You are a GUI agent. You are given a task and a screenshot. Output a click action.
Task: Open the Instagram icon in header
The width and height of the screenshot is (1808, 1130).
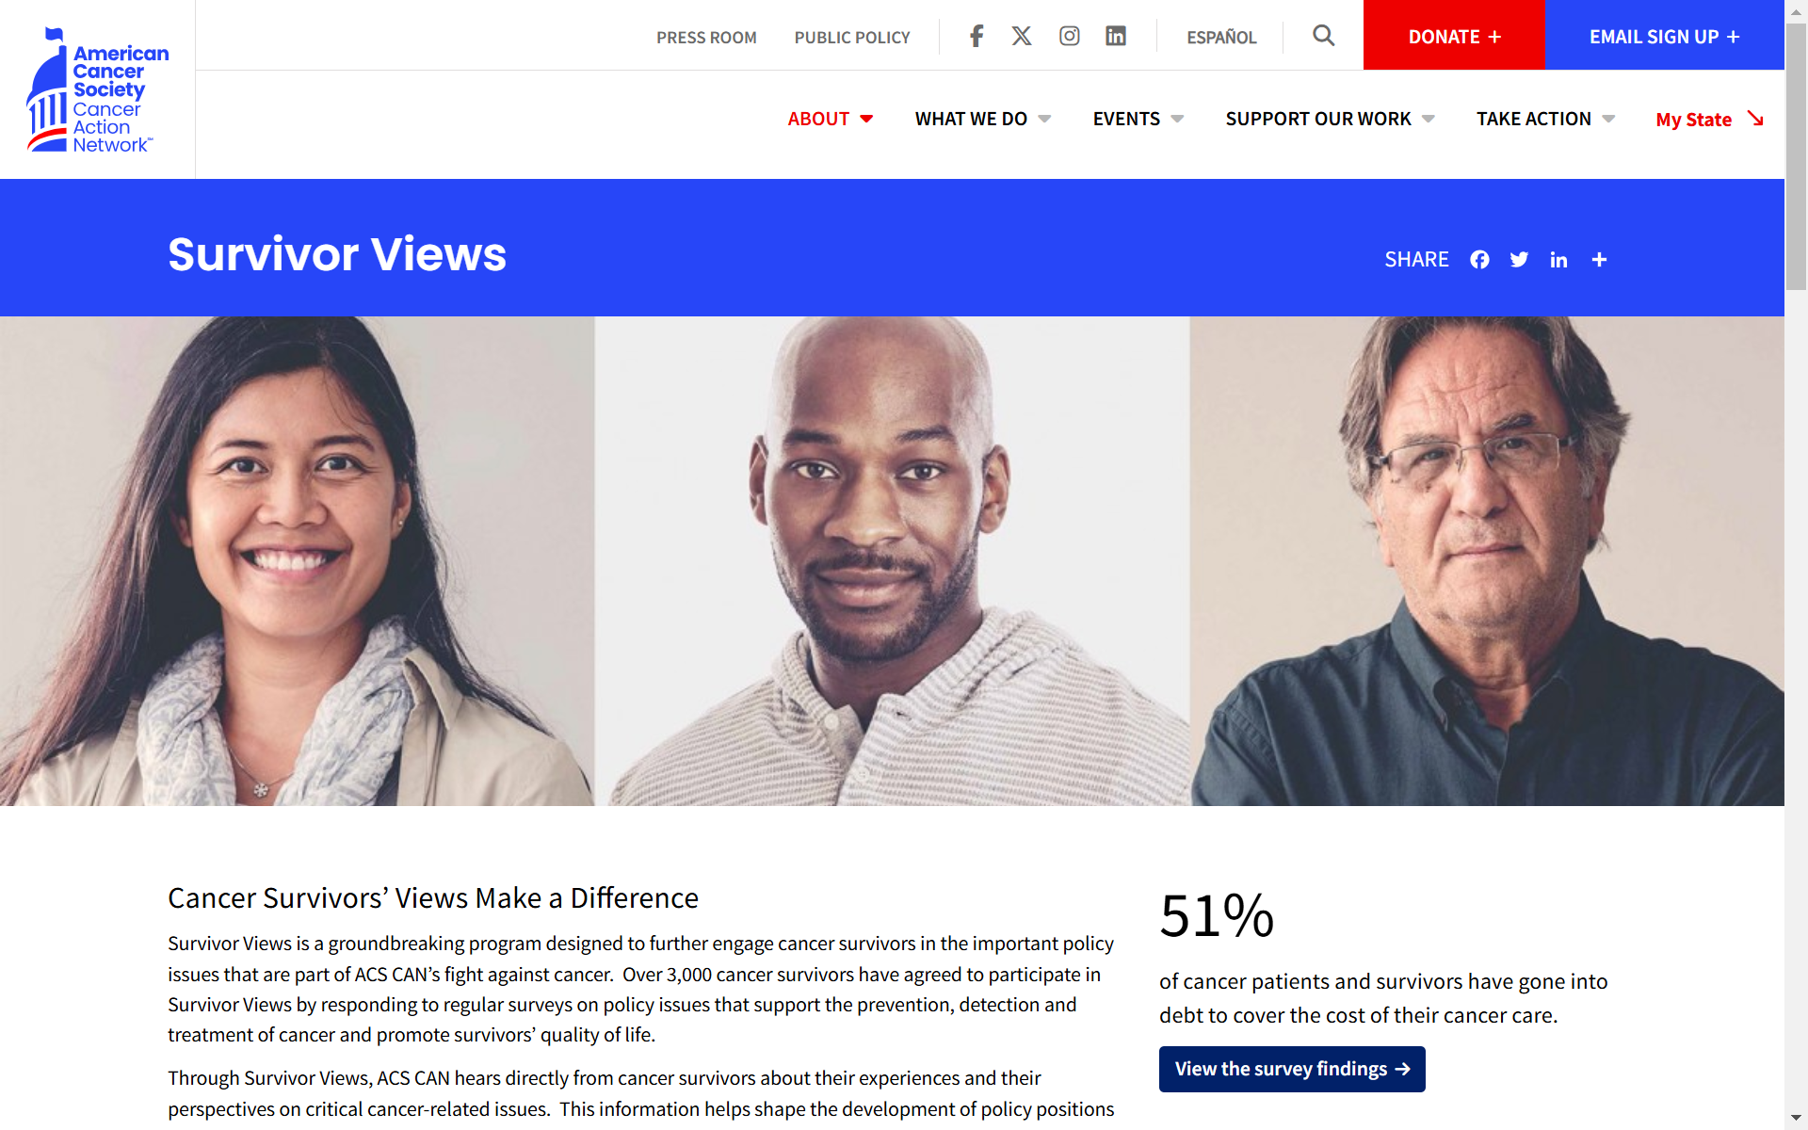pyautogui.click(x=1069, y=36)
